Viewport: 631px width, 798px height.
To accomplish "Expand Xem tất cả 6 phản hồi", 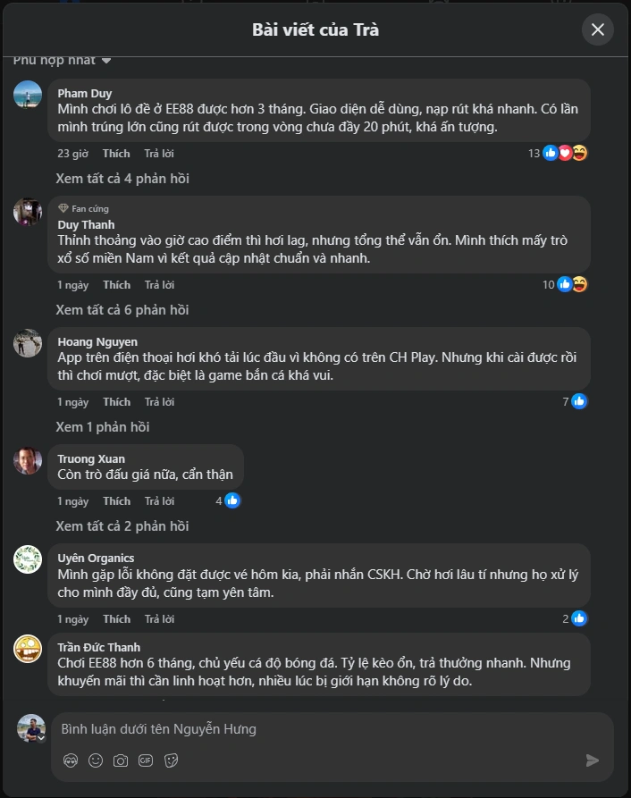I will point(122,310).
